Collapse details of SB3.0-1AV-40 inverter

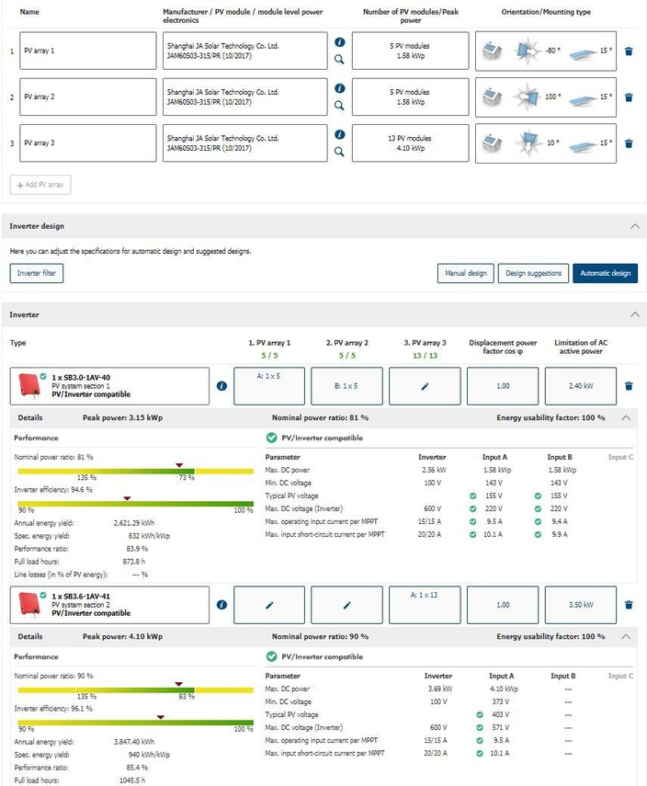(626, 417)
